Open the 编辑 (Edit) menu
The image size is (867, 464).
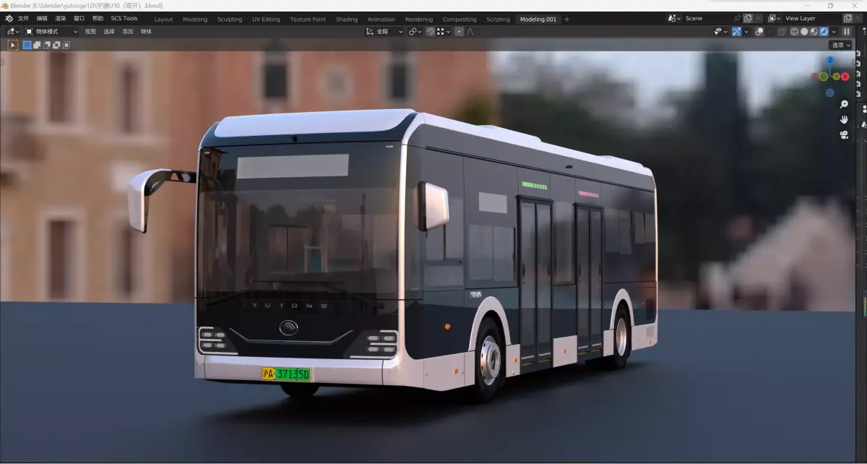[x=43, y=19]
